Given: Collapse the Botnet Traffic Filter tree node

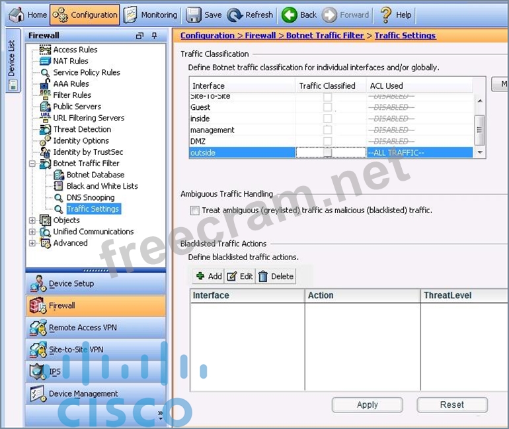Looking at the screenshot, I should pos(32,164).
